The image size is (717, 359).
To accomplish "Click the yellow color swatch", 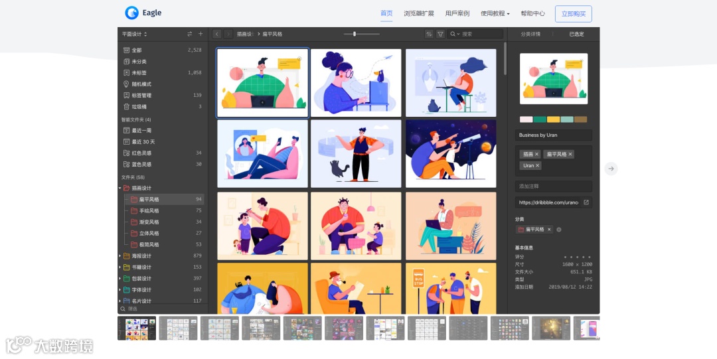I will (553, 119).
